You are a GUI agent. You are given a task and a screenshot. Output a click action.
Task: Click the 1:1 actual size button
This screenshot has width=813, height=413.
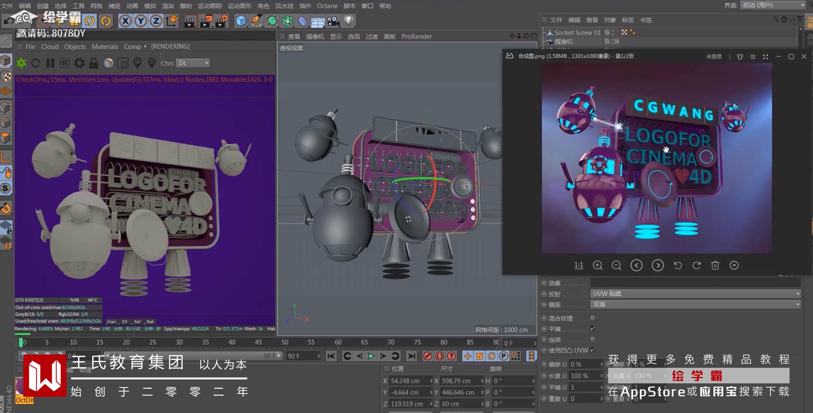tap(578, 265)
